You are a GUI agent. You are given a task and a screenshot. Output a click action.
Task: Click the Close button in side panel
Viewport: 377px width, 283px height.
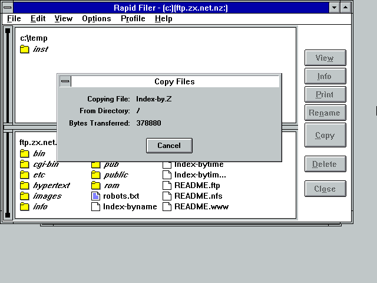(x=325, y=189)
